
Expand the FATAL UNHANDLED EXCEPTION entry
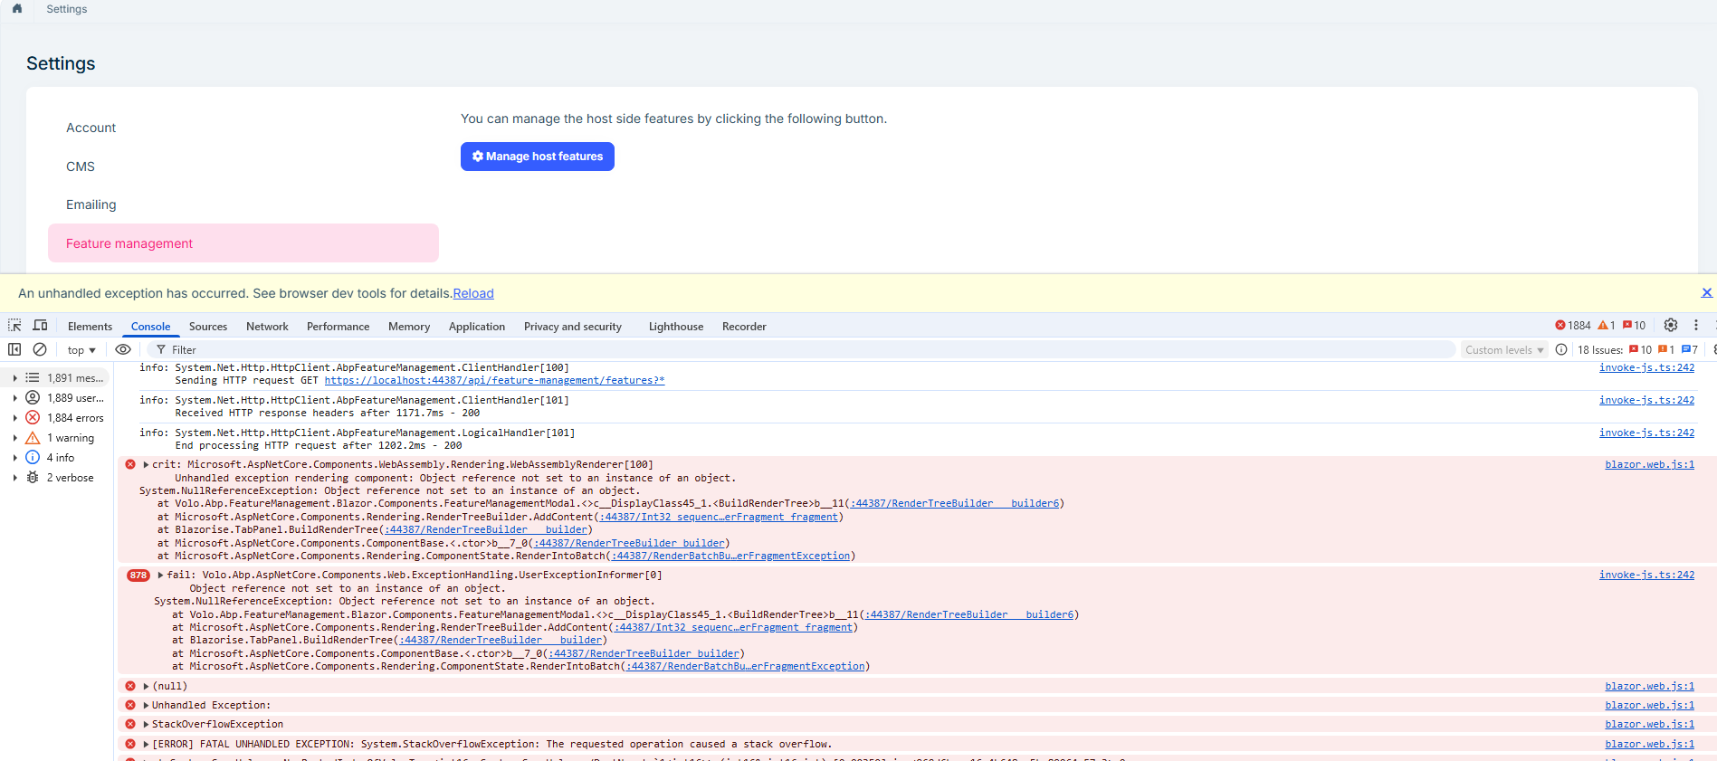click(x=146, y=744)
